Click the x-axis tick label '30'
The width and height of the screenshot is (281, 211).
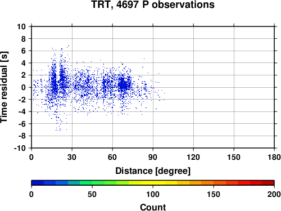(72, 157)
